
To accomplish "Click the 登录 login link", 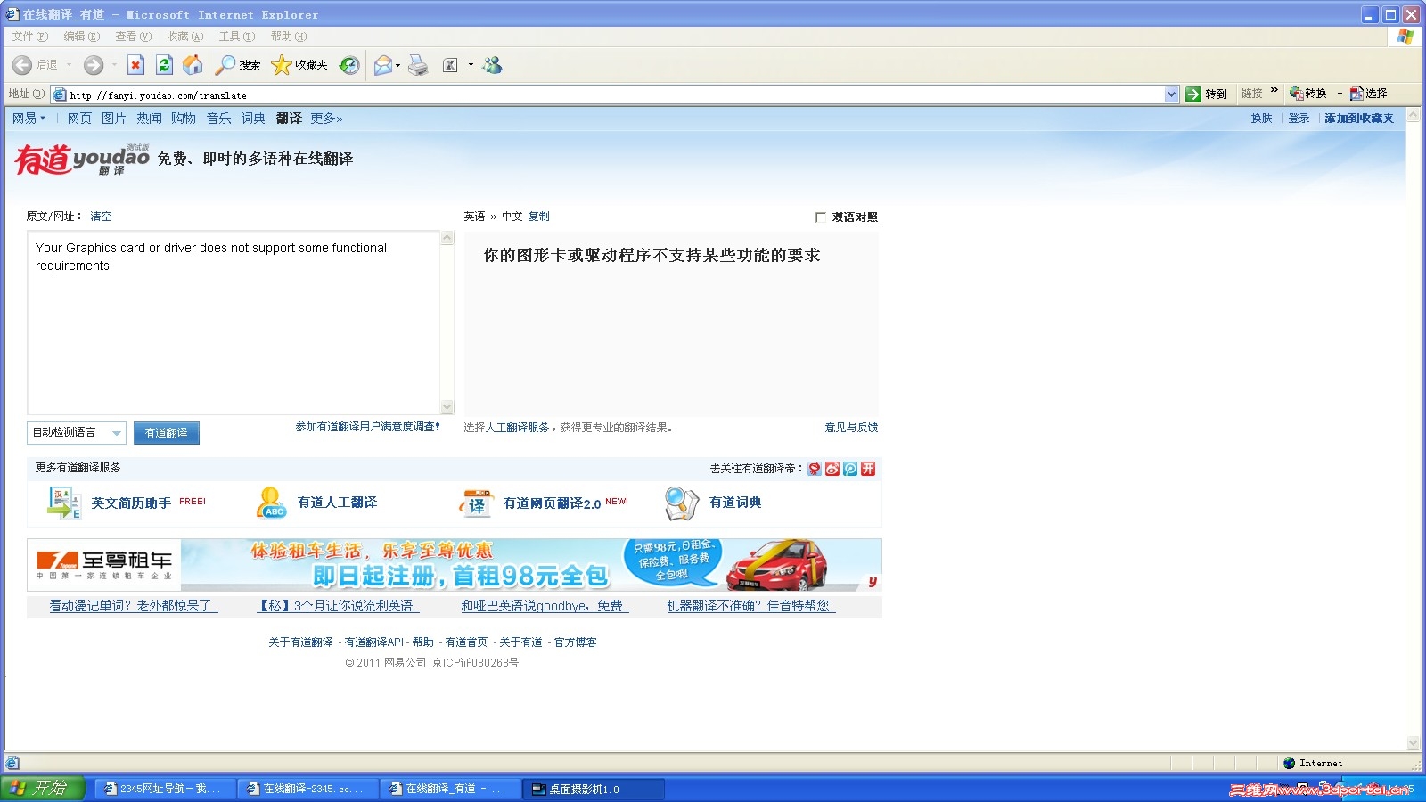I will 1299,119.
